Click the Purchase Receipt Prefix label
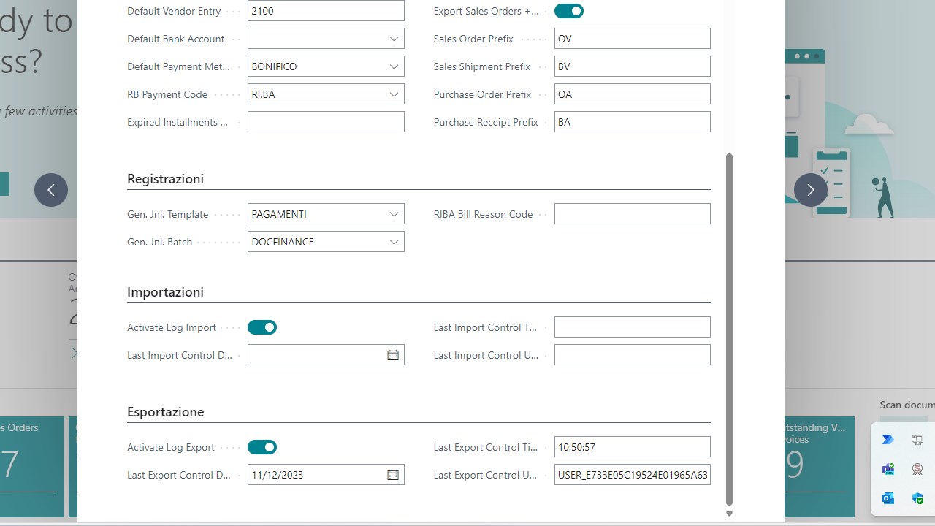The width and height of the screenshot is (935, 526). pos(486,122)
